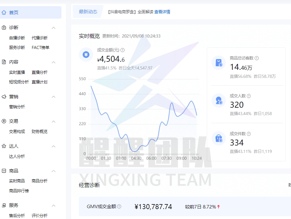
Task: Click the 商品 product section icon
Action: click(3, 171)
